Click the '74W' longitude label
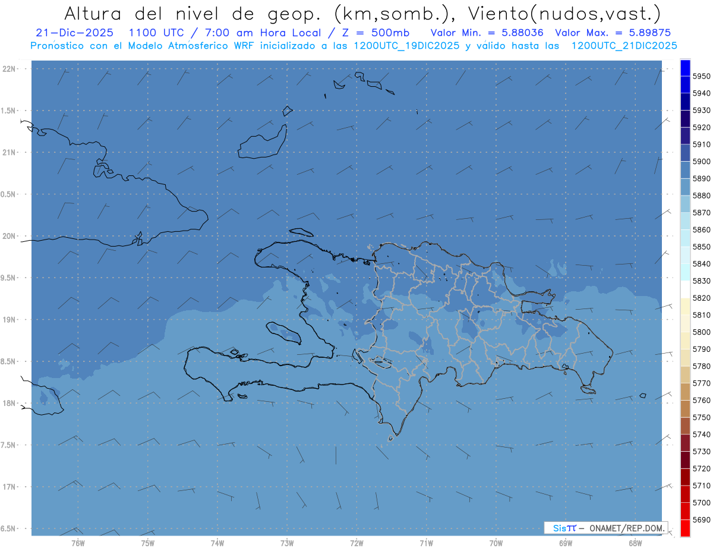 coord(217,543)
